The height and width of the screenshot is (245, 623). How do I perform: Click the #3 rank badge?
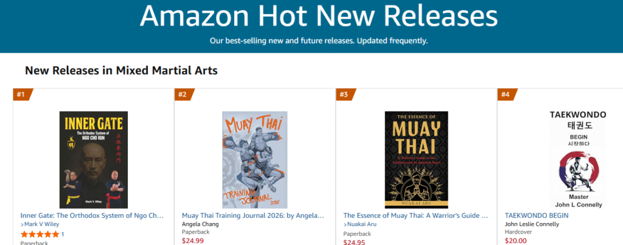[344, 94]
